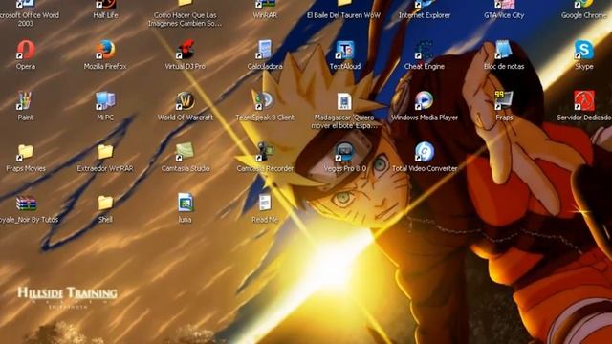Screen dimensions: 612x344
Task: Launch Skype from the desktop
Action: [584, 50]
